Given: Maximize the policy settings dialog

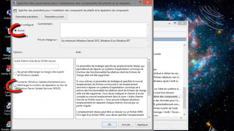Looking at the screenshot, I should 140,2.
